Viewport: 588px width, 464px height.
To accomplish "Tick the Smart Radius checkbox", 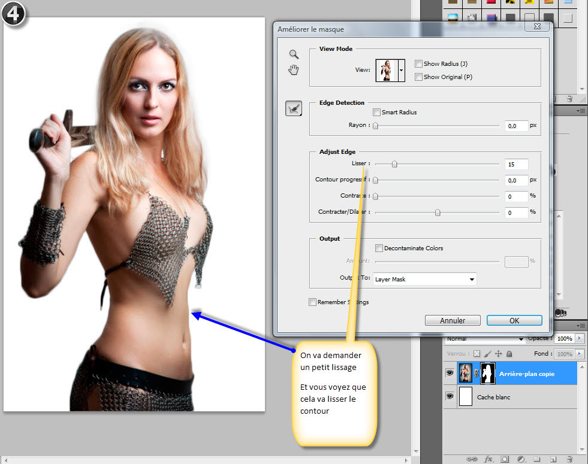I will click(x=376, y=112).
